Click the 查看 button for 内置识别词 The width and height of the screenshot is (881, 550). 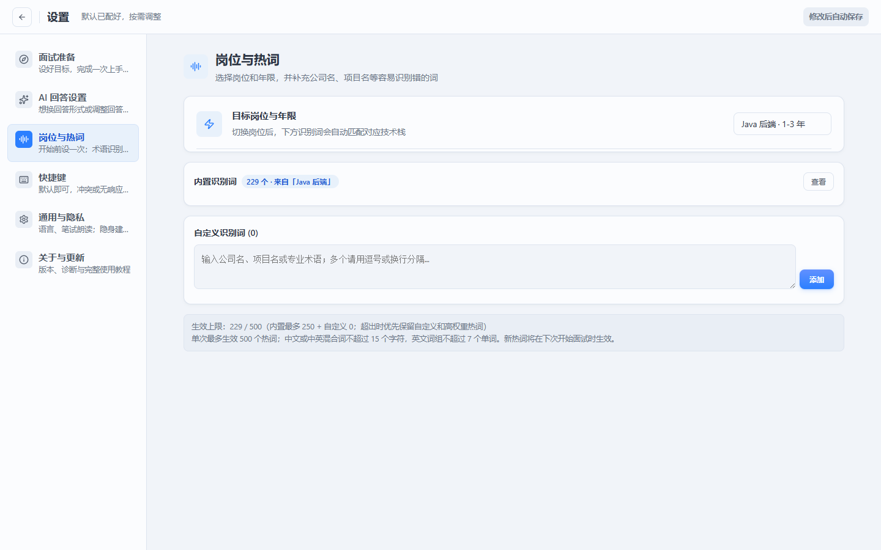(x=819, y=182)
